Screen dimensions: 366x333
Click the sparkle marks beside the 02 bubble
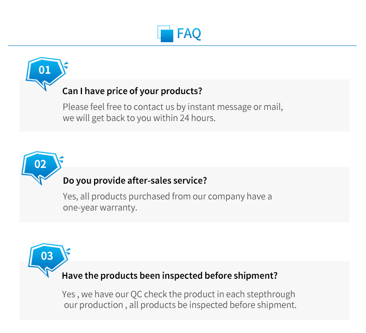(x=60, y=160)
